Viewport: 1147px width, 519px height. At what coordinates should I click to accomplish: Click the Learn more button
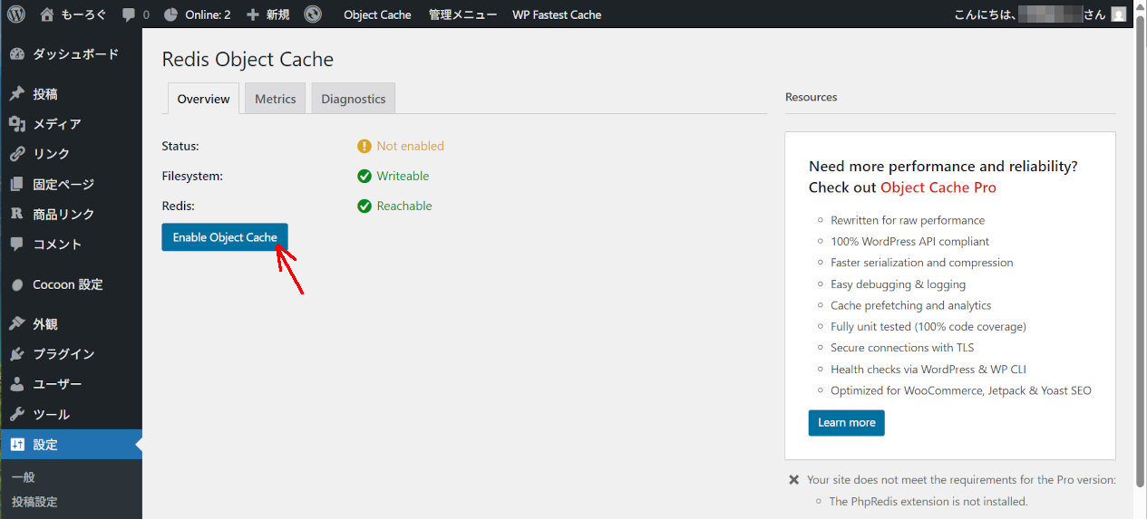(847, 423)
